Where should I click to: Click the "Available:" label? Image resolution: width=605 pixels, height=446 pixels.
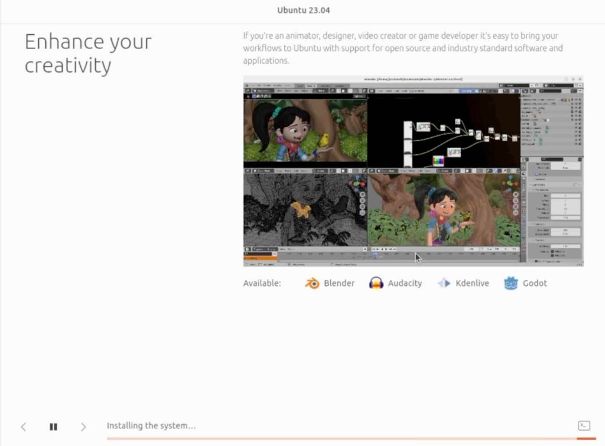[262, 283]
